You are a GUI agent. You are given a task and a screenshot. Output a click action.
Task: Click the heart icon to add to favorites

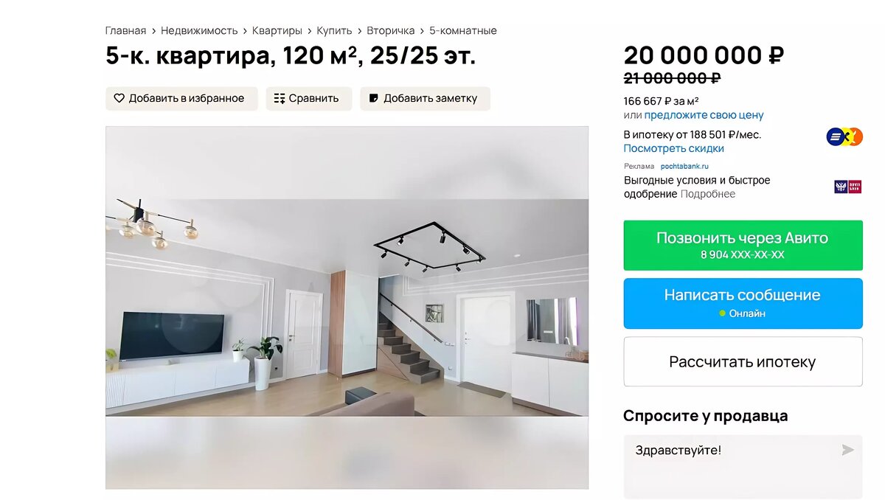pos(119,98)
